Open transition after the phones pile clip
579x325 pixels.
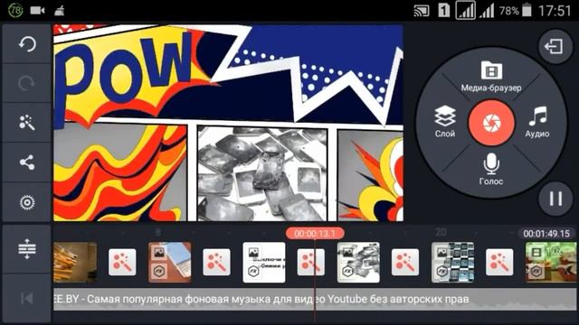click(405, 262)
